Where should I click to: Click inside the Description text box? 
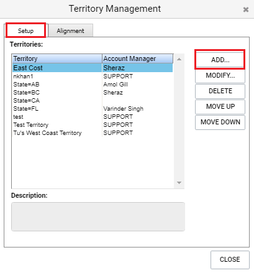[x=98, y=216]
